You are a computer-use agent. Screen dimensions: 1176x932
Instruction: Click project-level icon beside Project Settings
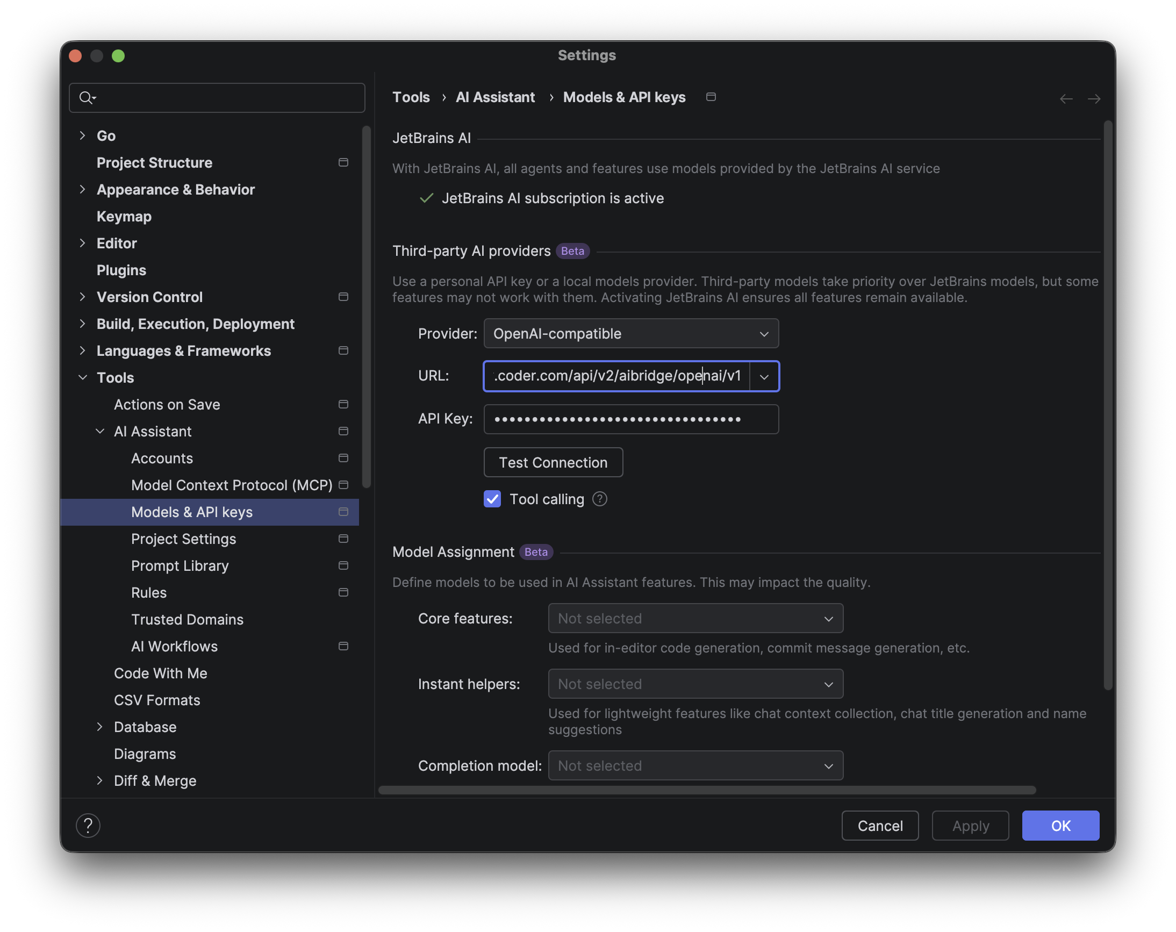point(343,539)
